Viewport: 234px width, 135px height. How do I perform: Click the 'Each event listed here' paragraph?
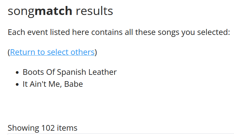[x=118, y=33]
